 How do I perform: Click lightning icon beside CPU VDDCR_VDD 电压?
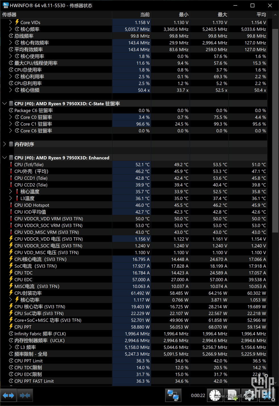coord(11,239)
